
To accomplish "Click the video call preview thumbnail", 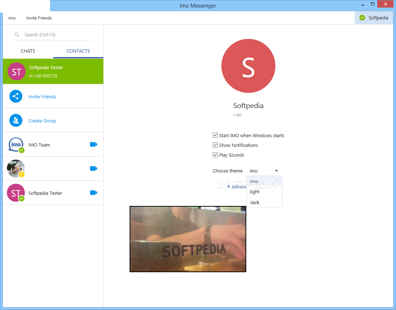I will 188,239.
